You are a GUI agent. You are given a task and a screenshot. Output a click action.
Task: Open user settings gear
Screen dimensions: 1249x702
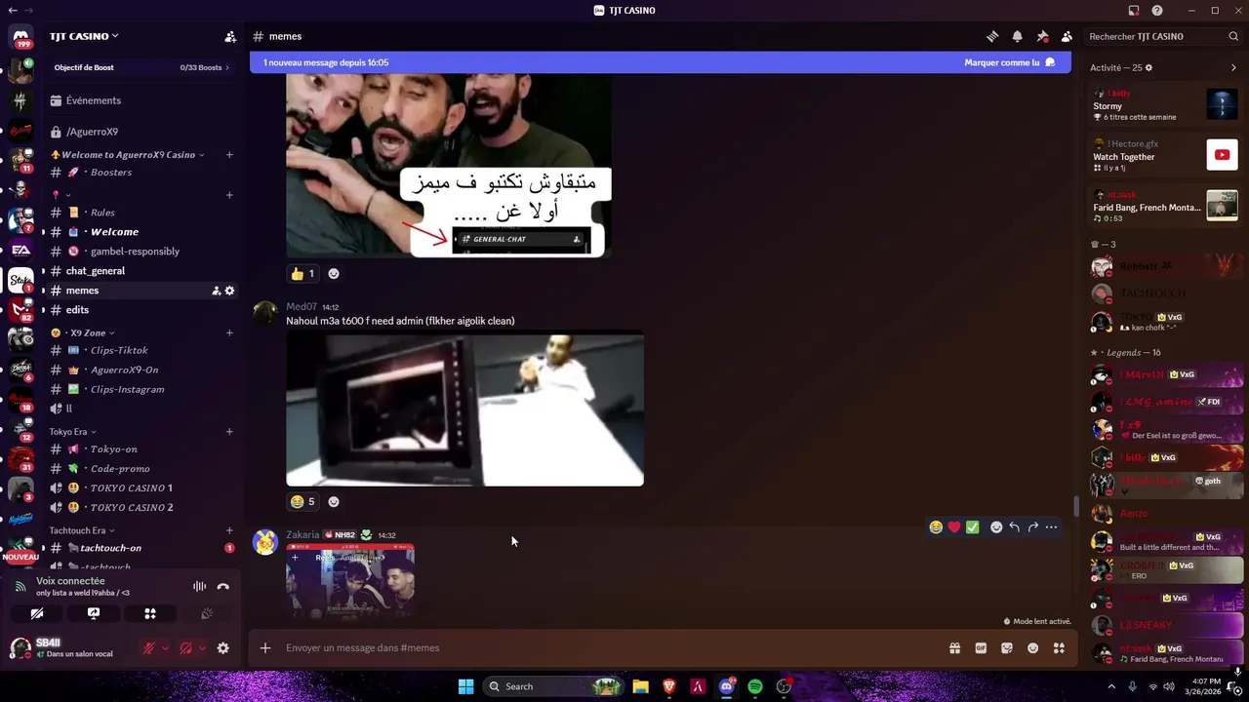pyautogui.click(x=222, y=648)
